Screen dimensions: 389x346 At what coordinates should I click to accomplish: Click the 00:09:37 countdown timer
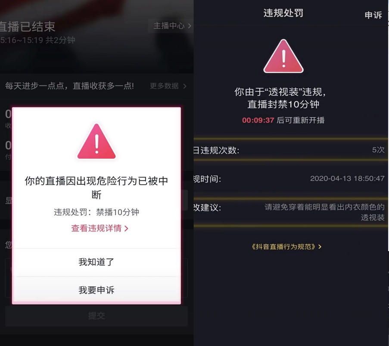click(x=258, y=120)
